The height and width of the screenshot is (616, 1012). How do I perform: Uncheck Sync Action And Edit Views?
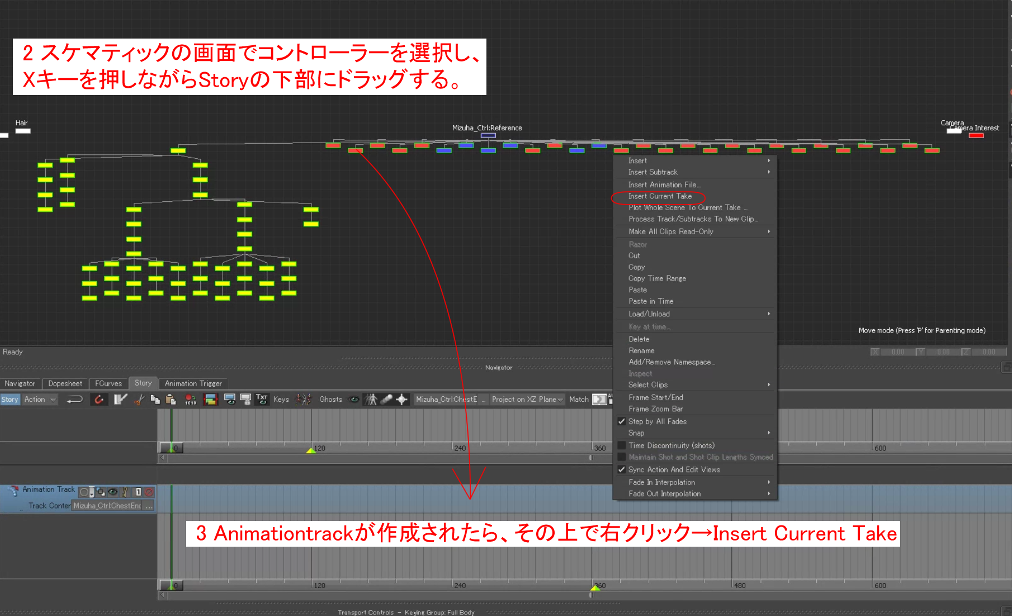pos(622,470)
